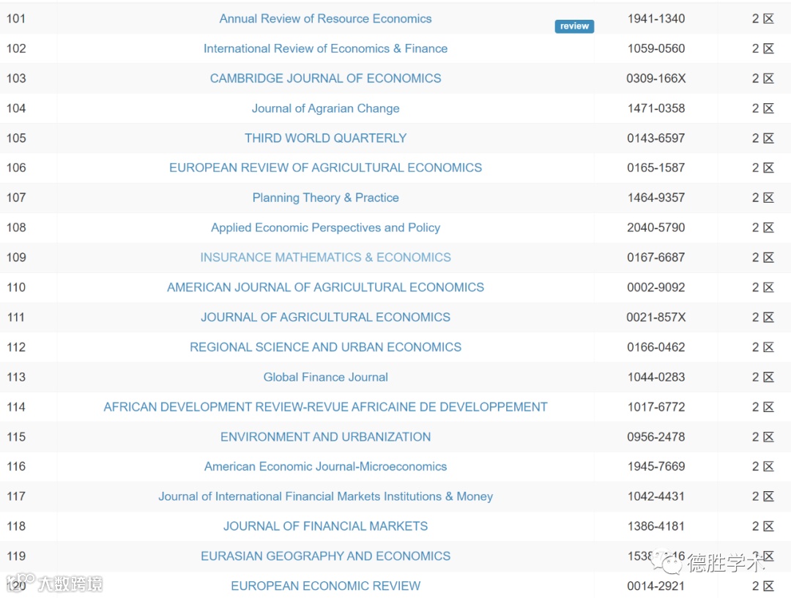Image resolution: width=791 pixels, height=598 pixels.
Task: Open Annual Review of Resource Economics link
Action: point(325,18)
